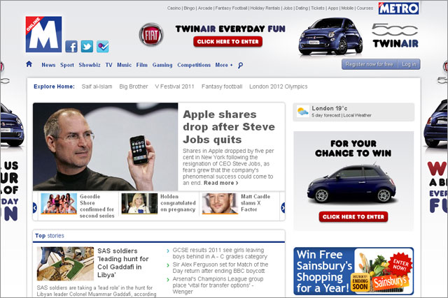Open Holden pregnancy thumbnail image

139,203
